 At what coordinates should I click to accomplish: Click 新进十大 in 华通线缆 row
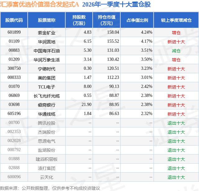click(x=176, y=114)
